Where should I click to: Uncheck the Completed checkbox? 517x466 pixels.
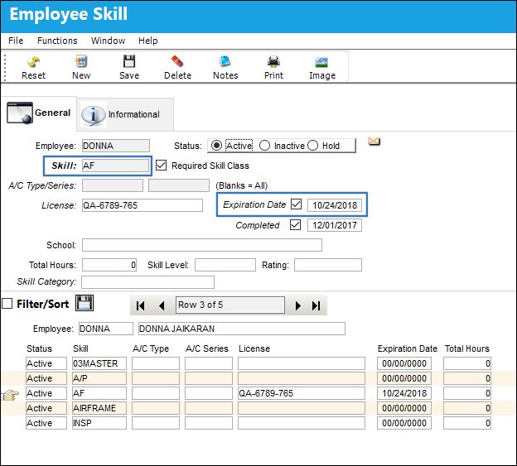[x=295, y=225]
